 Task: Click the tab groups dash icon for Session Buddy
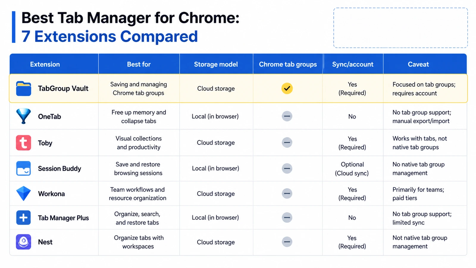[x=287, y=169]
